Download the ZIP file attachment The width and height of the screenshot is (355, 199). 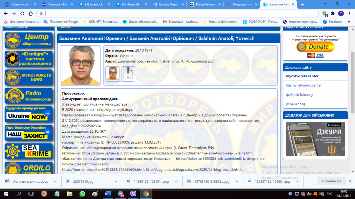[x=128, y=74]
